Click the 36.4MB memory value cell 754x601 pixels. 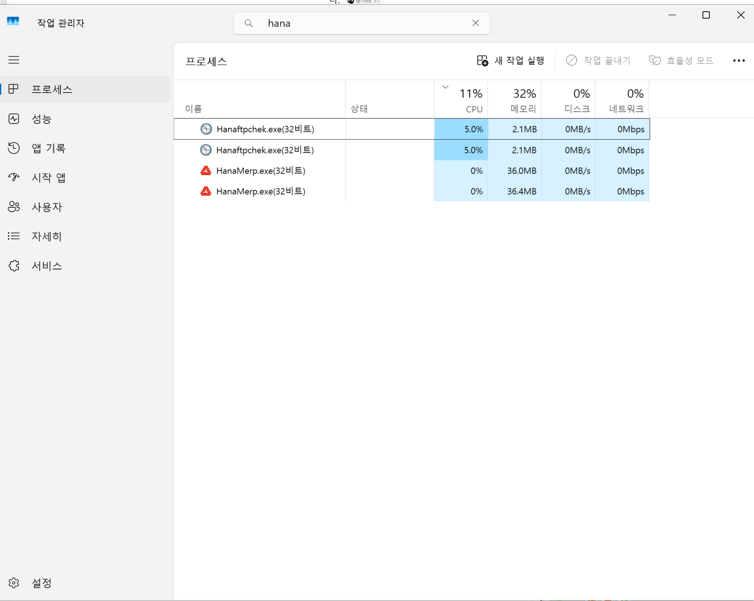coord(515,191)
